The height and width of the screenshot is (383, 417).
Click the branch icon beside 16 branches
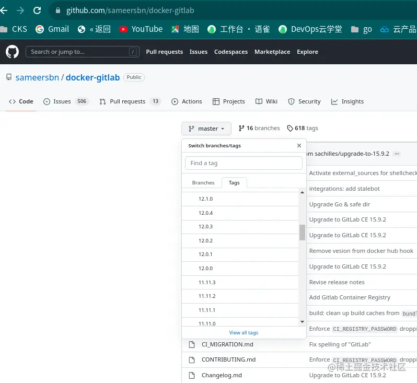(x=241, y=128)
